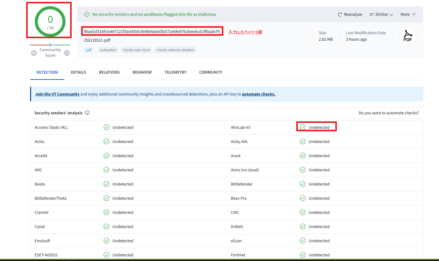The width and height of the screenshot is (439, 261).
Task: Open the Behavior tab
Action: tap(142, 72)
